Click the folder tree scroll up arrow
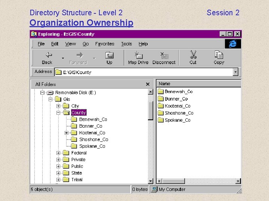The image size is (269, 201). 151,92
